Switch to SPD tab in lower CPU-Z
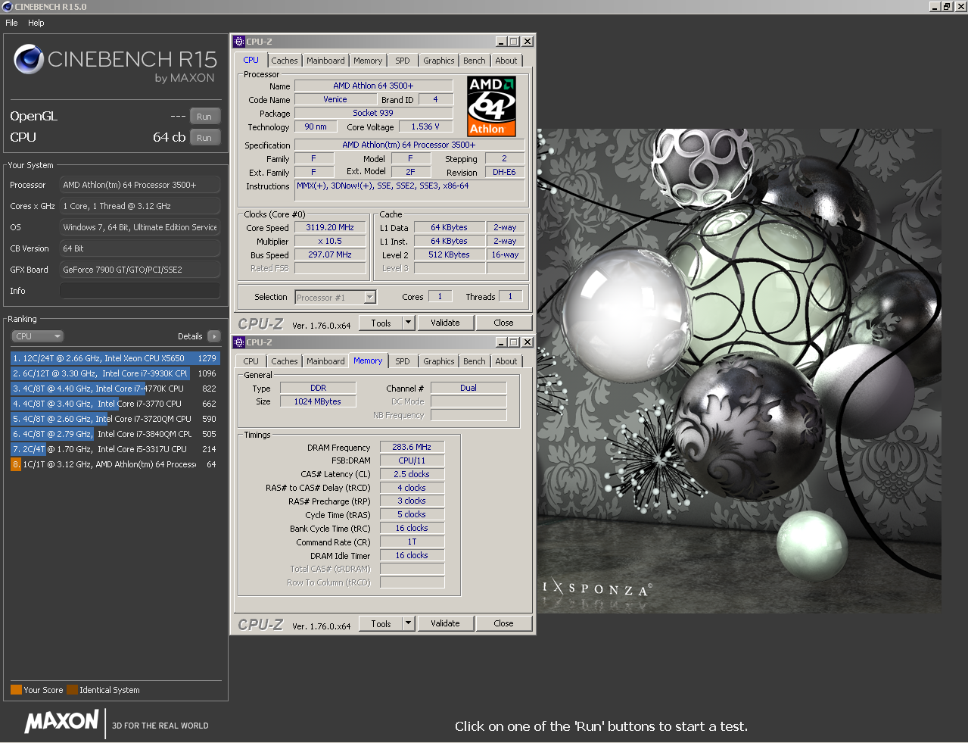 click(x=403, y=361)
